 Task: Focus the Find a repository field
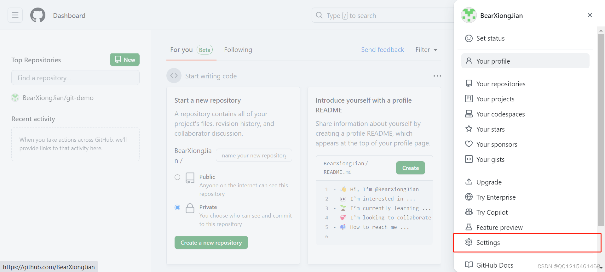[x=75, y=77]
